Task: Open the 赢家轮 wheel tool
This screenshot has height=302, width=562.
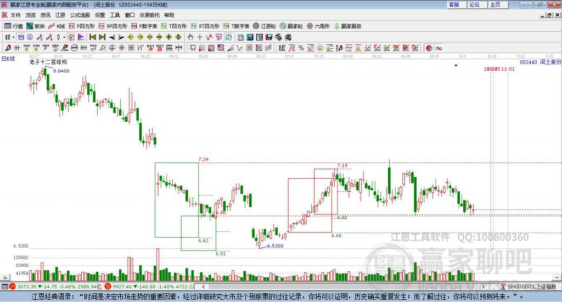Action: 291,26
